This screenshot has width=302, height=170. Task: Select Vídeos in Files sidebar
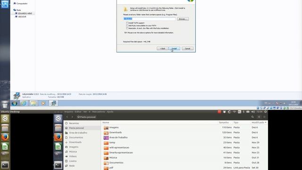pyautogui.click(x=73, y=156)
